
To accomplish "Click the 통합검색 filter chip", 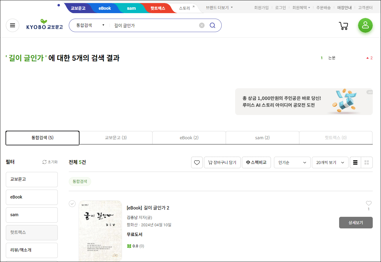I will pyautogui.click(x=80, y=181).
